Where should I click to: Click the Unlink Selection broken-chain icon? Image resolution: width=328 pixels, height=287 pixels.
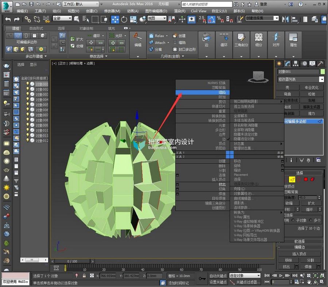(37, 19)
